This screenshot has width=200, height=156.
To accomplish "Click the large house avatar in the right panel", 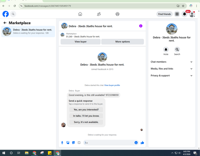I will tap(172, 29).
